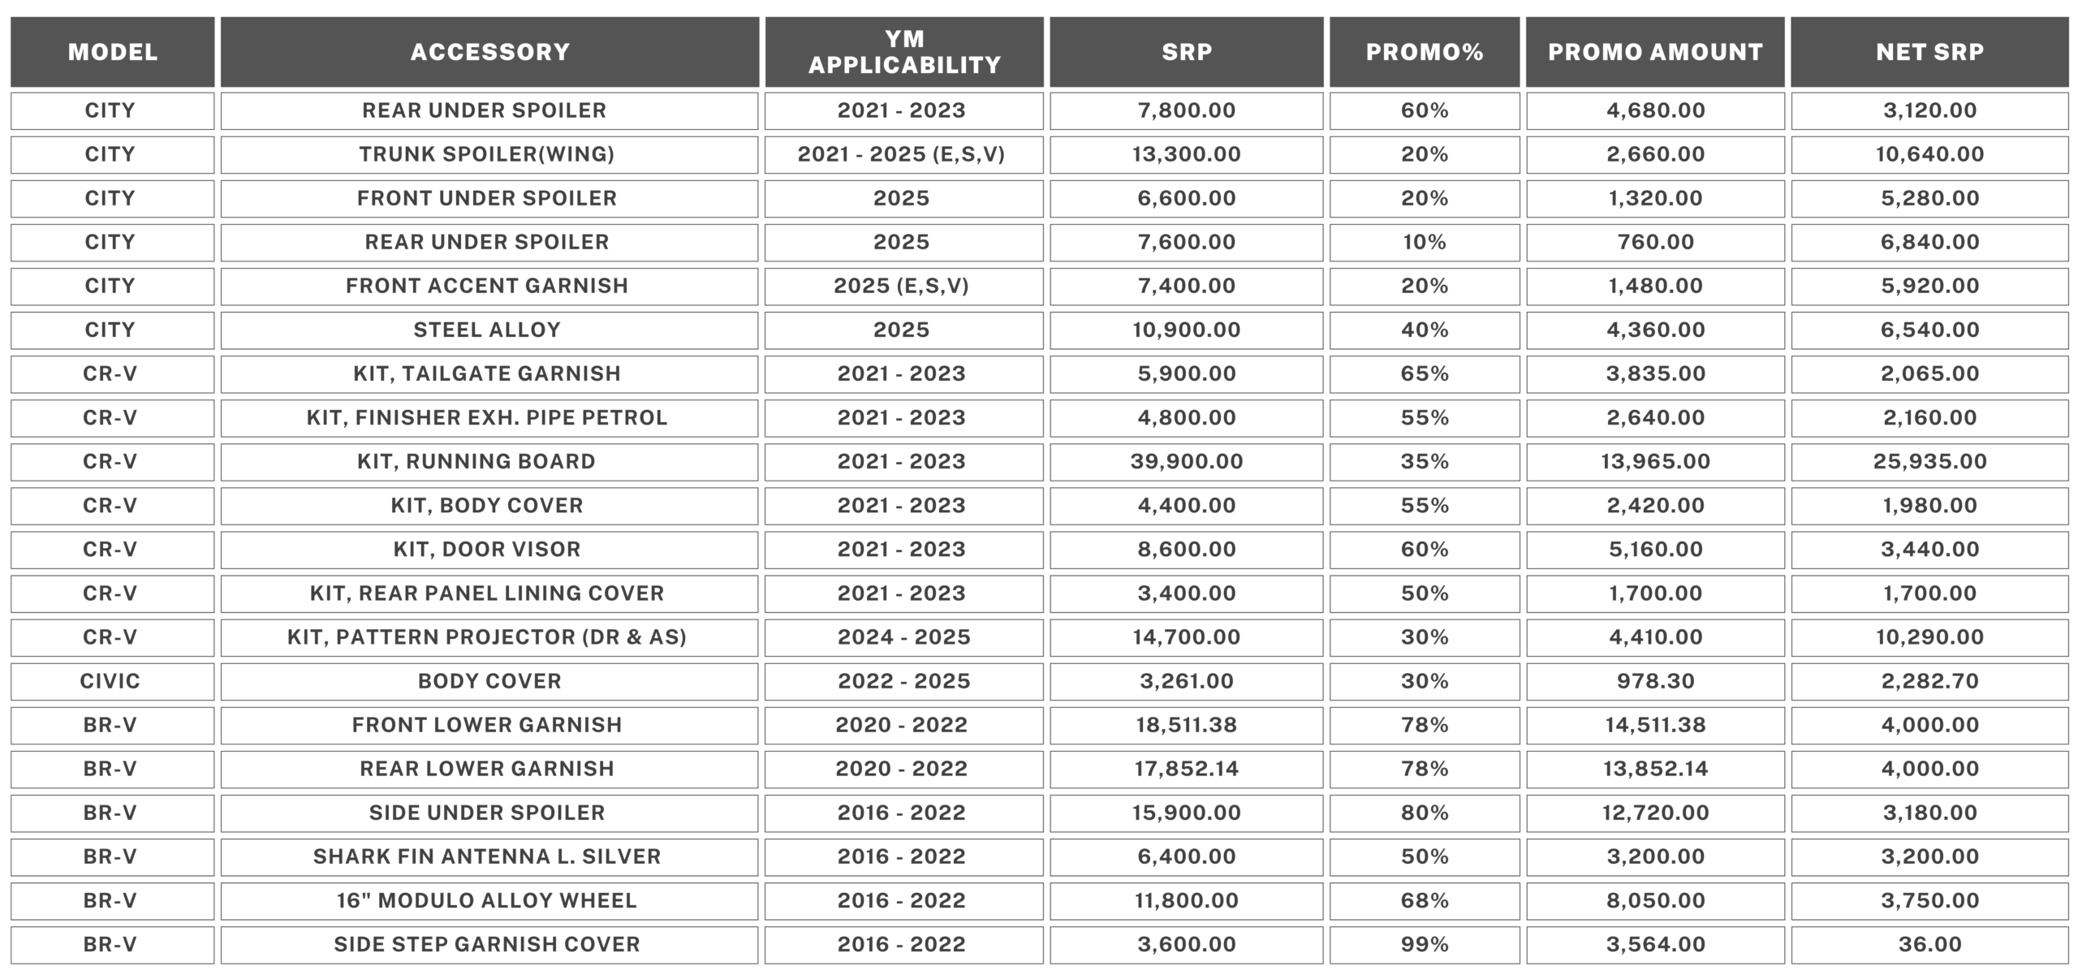Click the 16" MODULO ALLOY WHEEL cell
Image resolution: width=2078 pixels, height=975 pixels.
tap(489, 901)
